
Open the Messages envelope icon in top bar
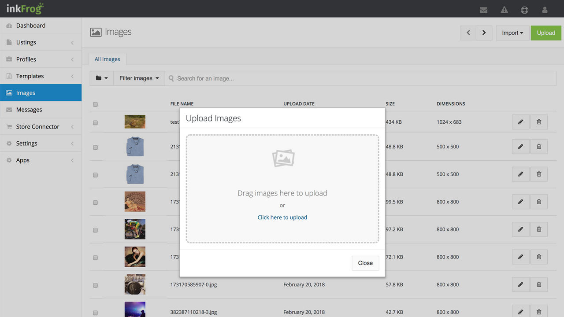pyautogui.click(x=483, y=10)
